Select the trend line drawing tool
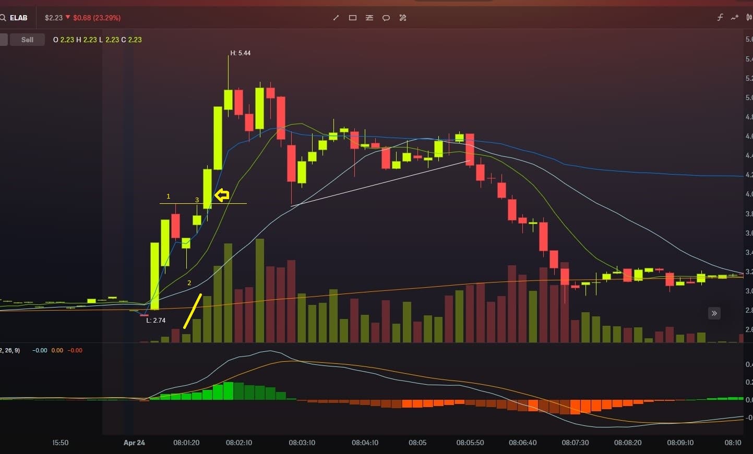Screen dimensions: 753x454 click(x=336, y=18)
